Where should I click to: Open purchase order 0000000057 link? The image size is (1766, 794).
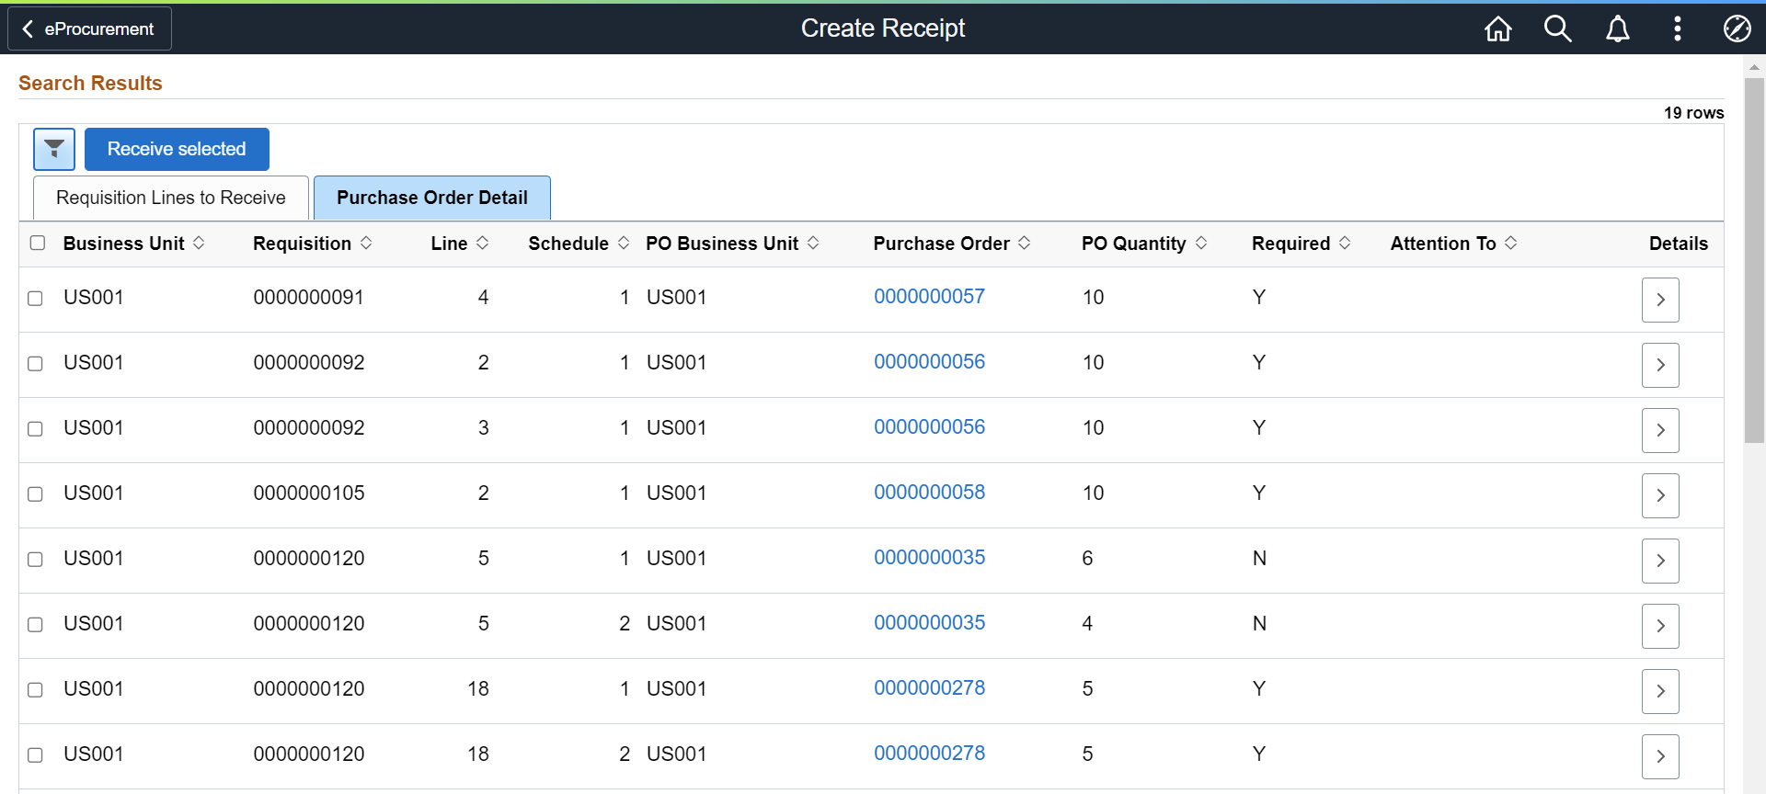coord(929,297)
